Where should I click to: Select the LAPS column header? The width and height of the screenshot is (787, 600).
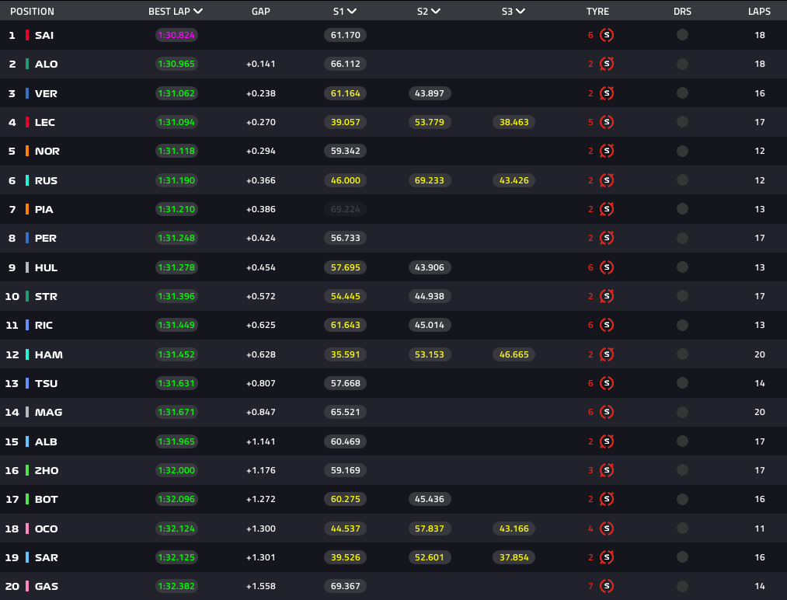coord(759,11)
